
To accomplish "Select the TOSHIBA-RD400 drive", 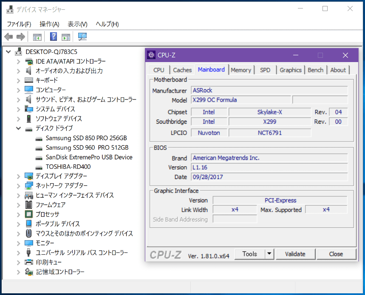I will tap(68, 167).
